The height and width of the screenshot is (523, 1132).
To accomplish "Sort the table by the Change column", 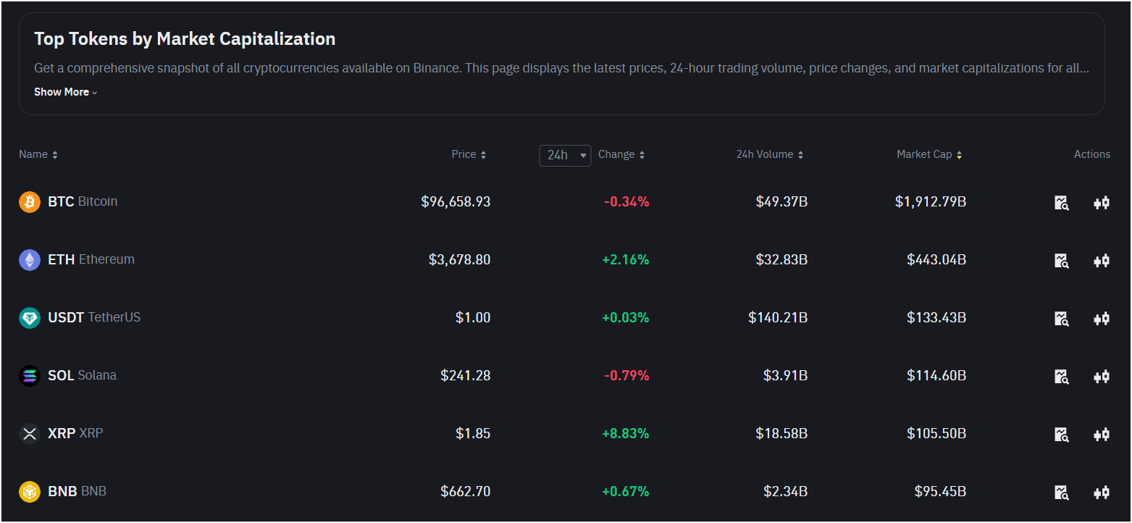I will coord(621,154).
